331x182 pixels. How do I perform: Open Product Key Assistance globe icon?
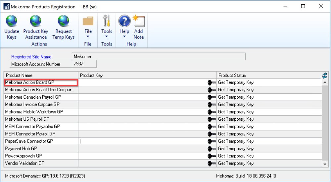tap(35, 21)
